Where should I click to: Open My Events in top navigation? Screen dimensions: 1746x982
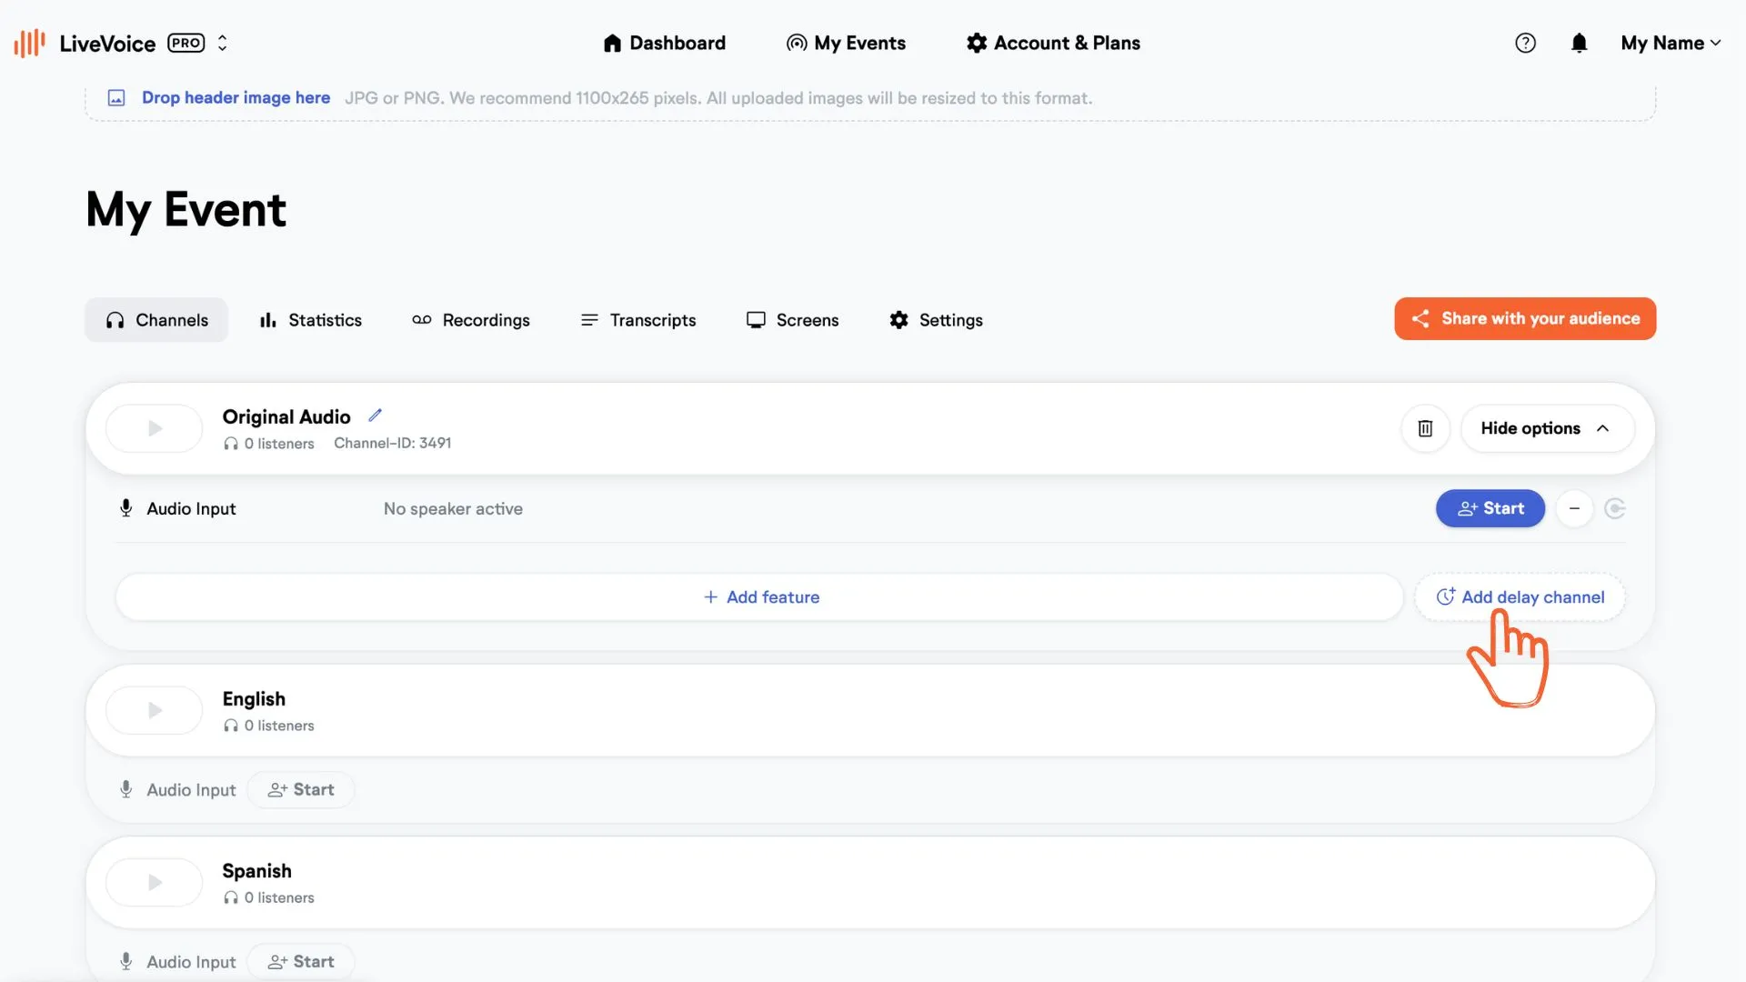pyautogui.click(x=846, y=43)
